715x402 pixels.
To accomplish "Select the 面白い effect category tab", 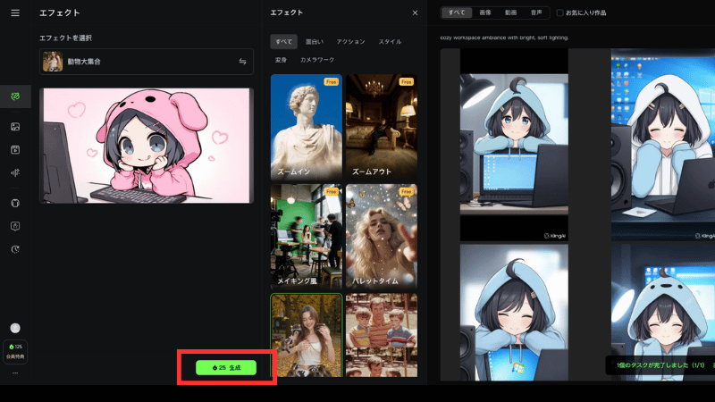I will pyautogui.click(x=315, y=41).
